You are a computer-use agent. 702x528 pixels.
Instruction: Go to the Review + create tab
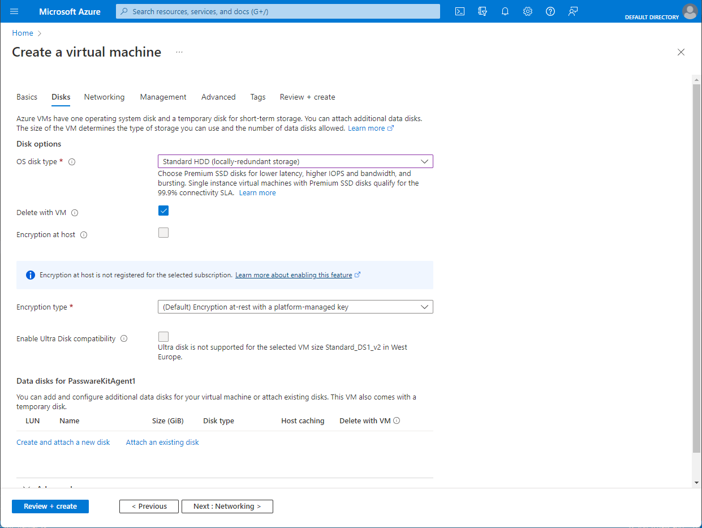(x=307, y=97)
